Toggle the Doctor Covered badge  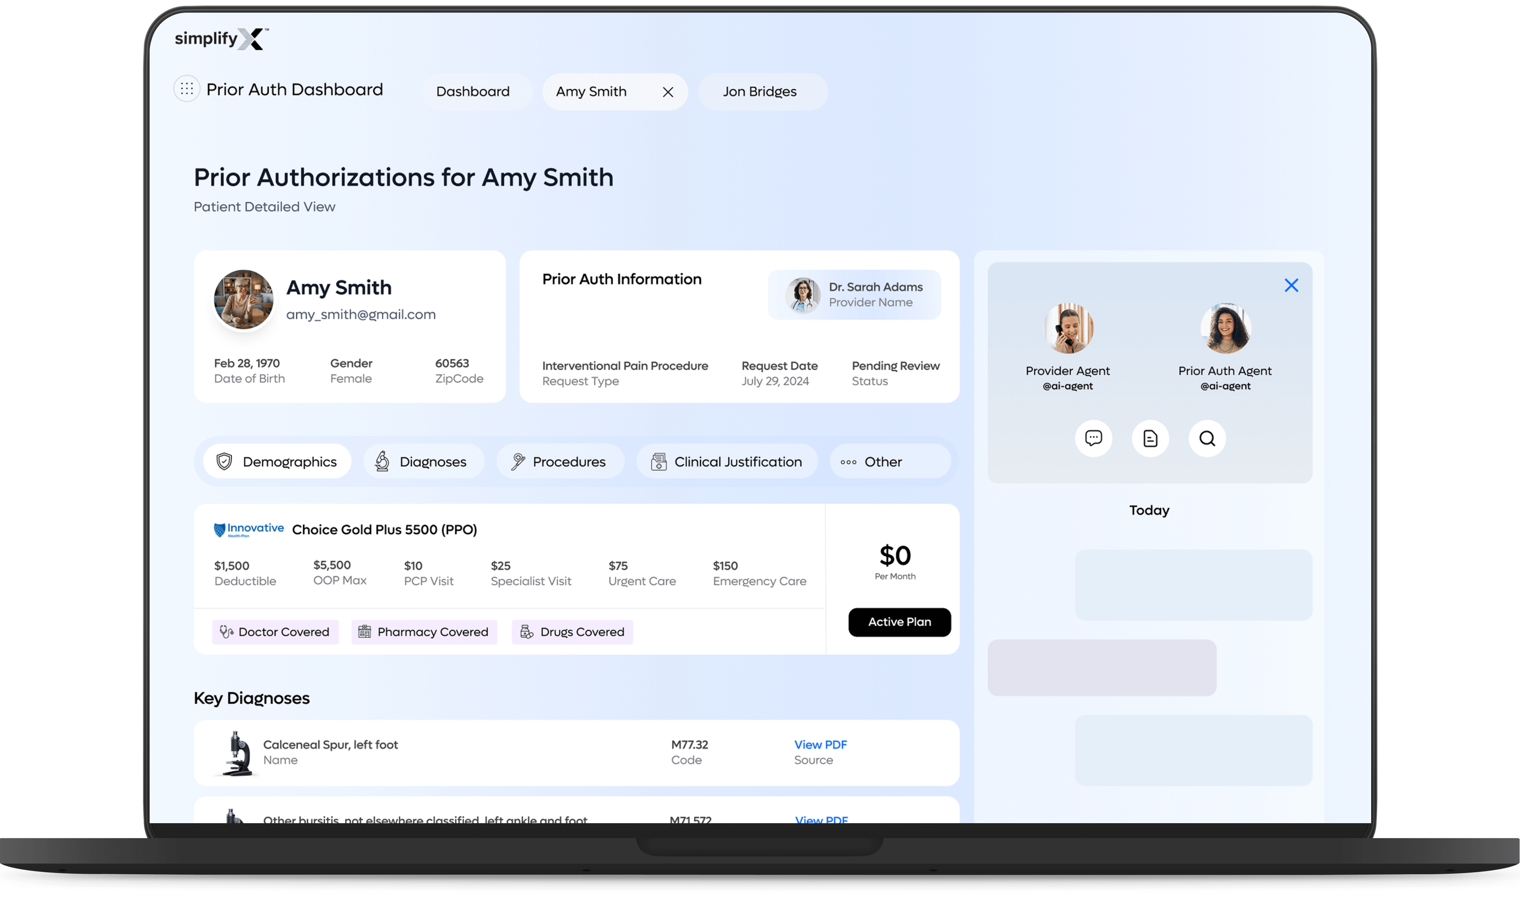(275, 631)
